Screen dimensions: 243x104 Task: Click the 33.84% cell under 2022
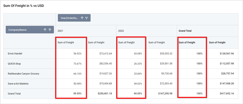pyautogui.click(x=138, y=74)
